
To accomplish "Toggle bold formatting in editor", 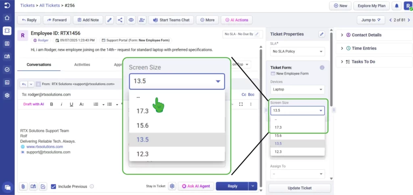I will 52,104.
